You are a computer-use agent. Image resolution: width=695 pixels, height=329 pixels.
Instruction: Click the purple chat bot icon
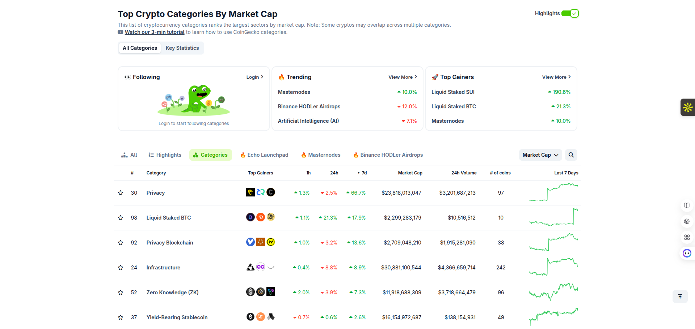coord(687,253)
